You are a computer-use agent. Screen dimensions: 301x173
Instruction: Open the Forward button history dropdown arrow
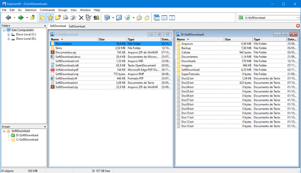click(27, 18)
